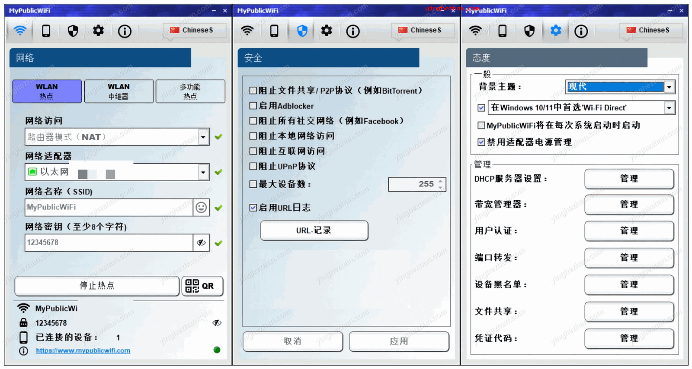Click info icon in left window
Screen dimensions: 692x369
(125, 31)
